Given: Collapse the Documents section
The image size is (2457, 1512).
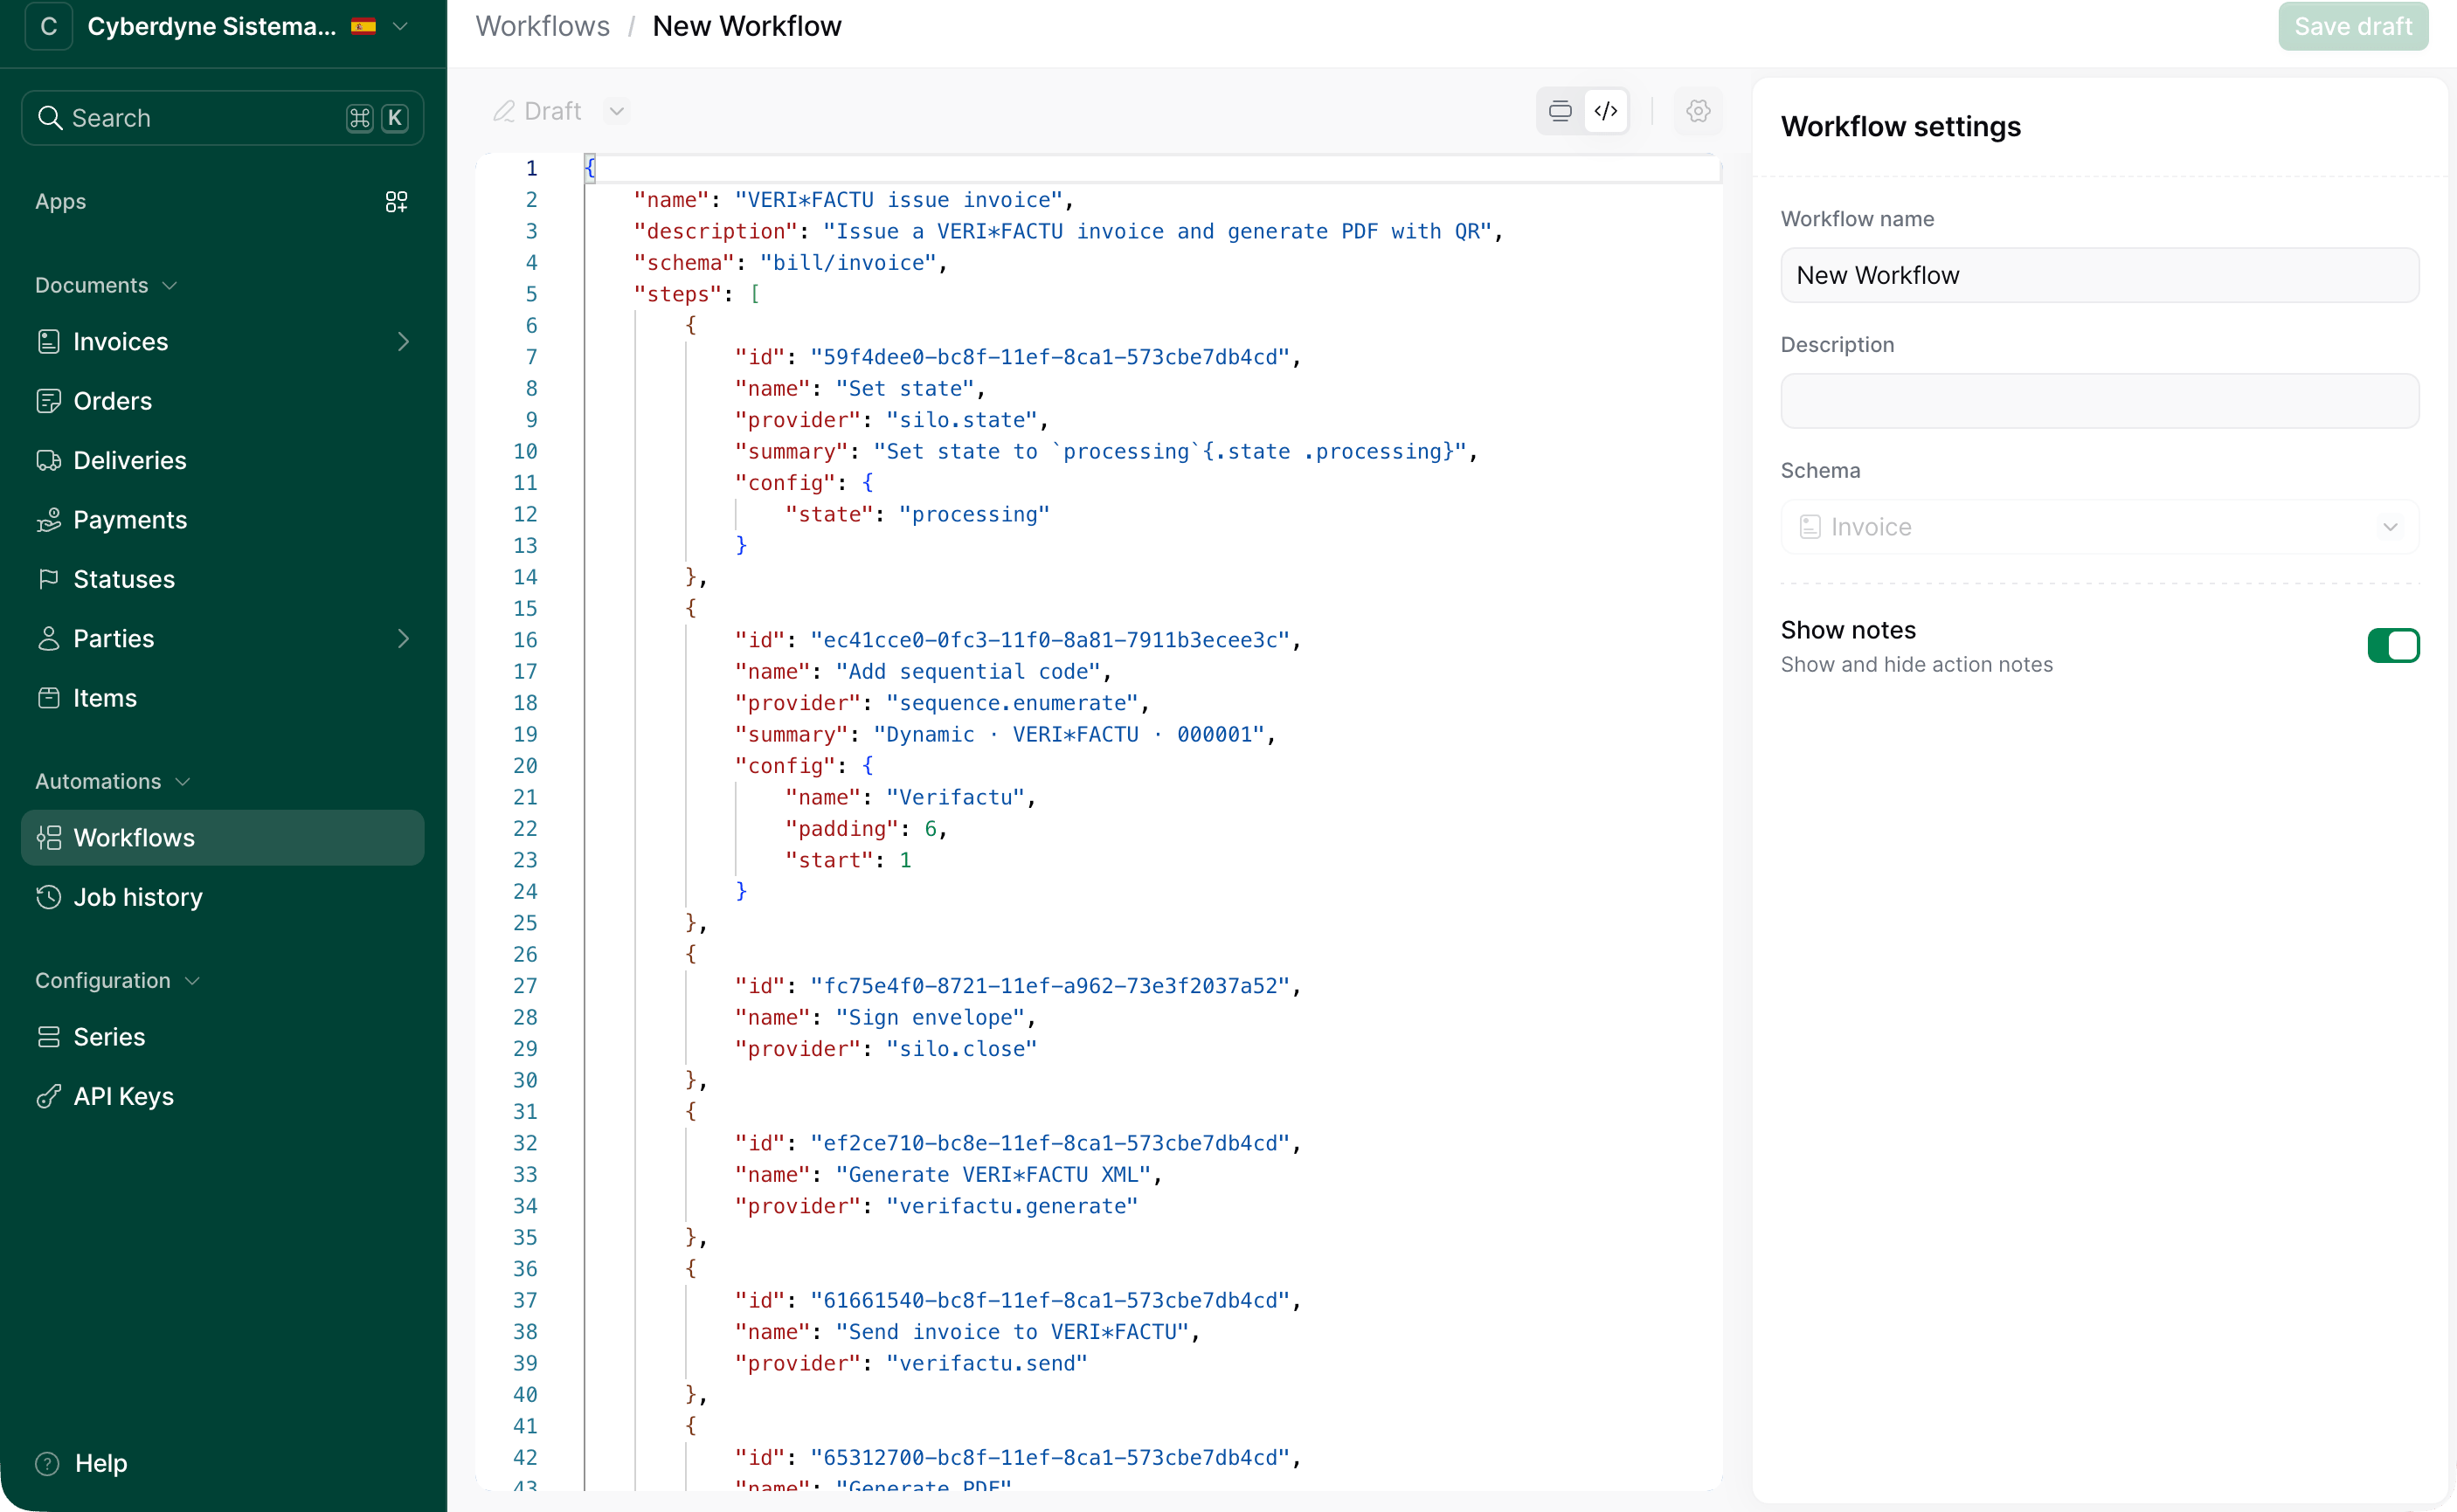Looking at the screenshot, I should point(106,285).
